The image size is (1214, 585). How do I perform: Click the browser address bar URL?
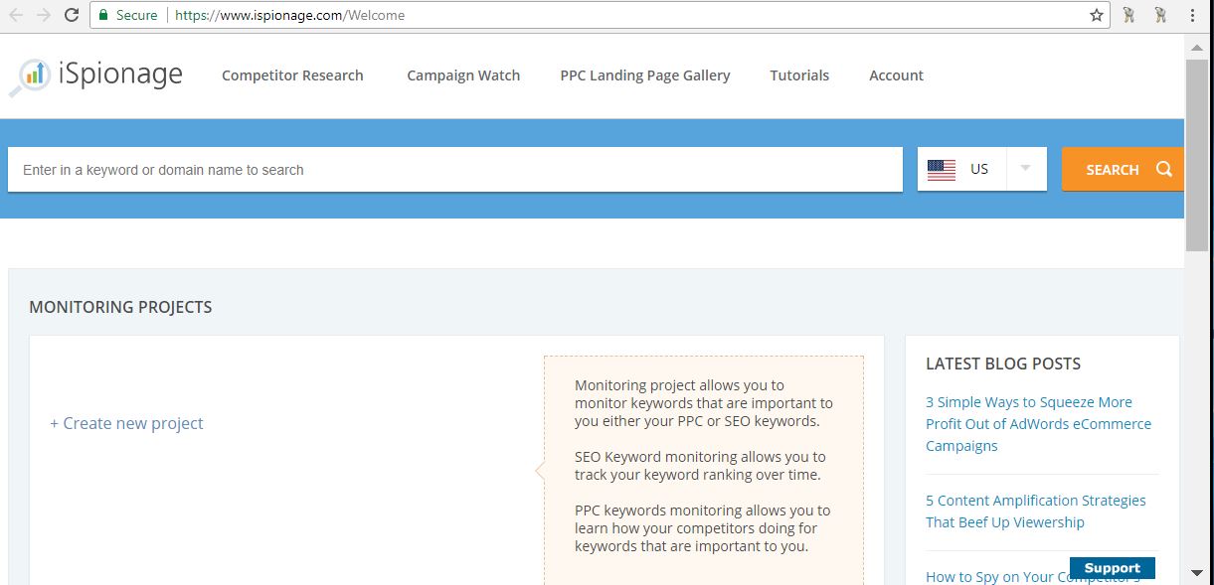290,15
